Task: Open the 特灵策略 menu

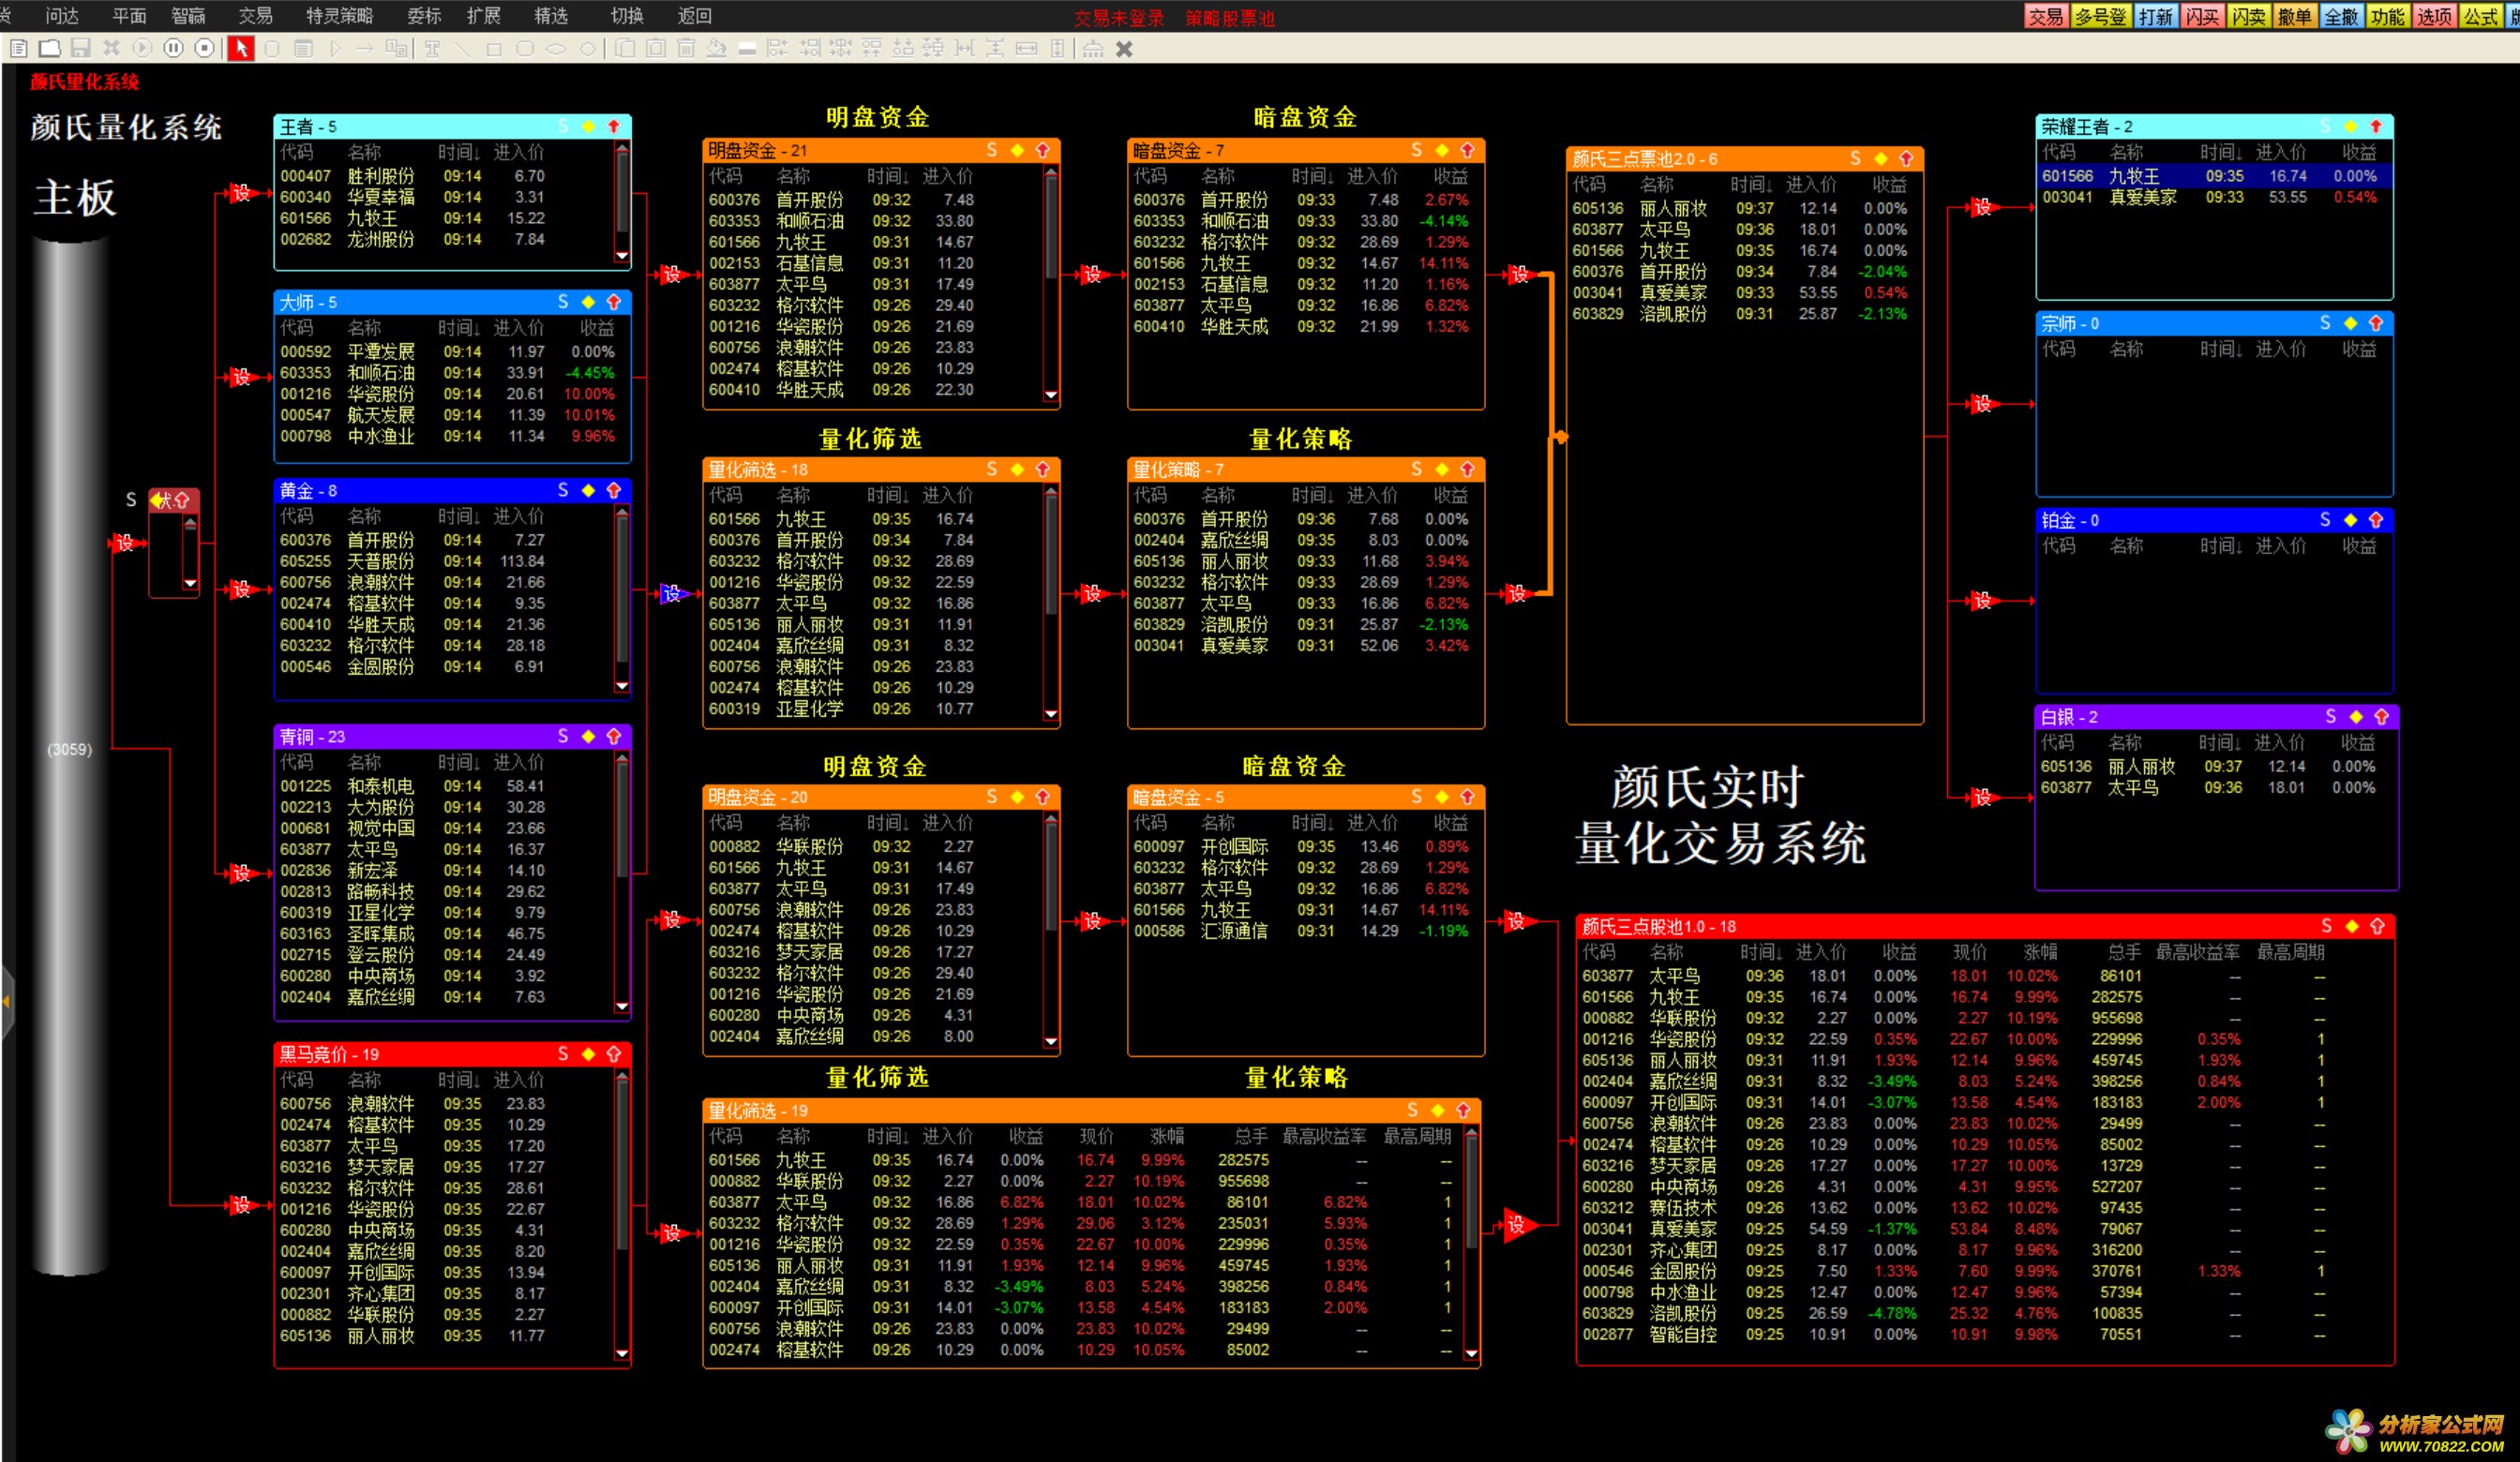Action: [339, 16]
